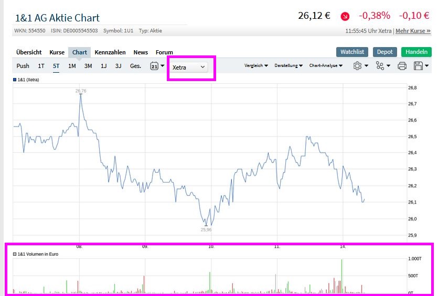
Task: Click the green Handeln button
Action: 416,52
